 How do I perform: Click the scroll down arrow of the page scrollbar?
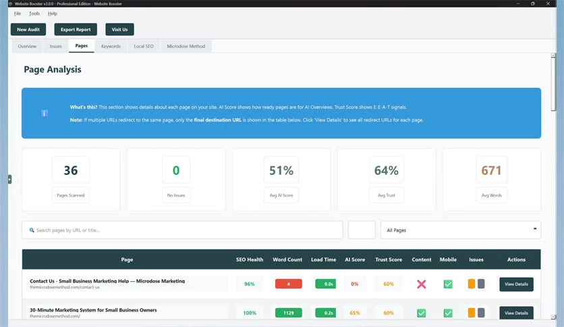point(553,318)
